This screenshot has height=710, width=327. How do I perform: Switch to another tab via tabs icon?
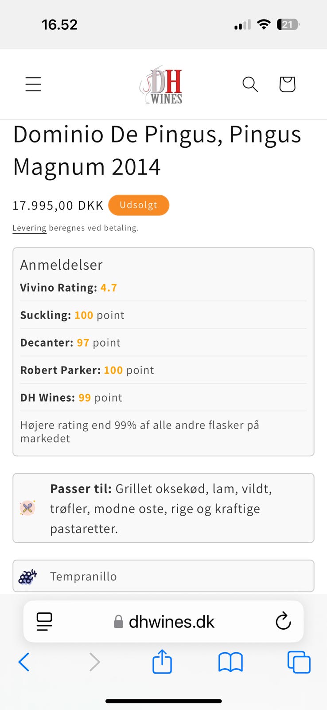tap(299, 662)
